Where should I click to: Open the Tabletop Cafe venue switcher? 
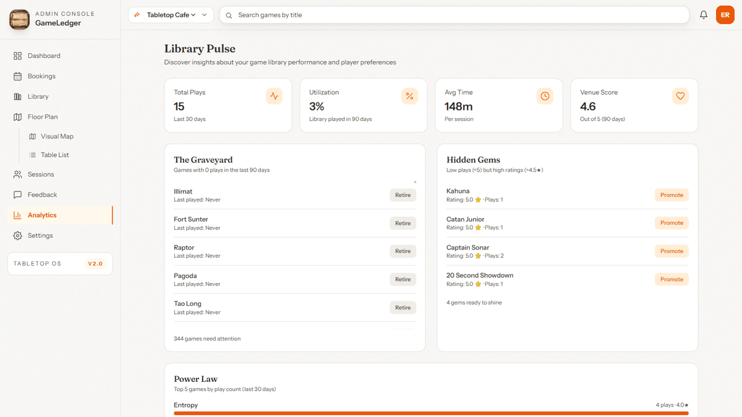click(171, 14)
